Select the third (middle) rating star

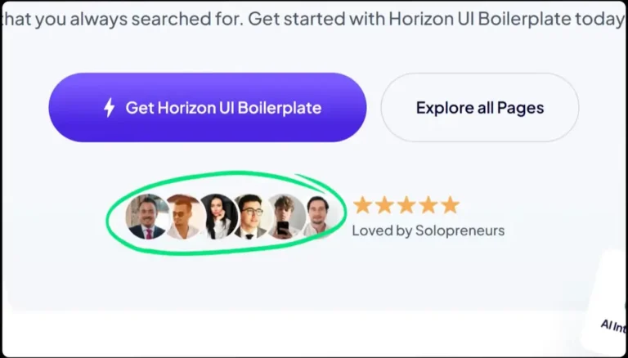coord(406,205)
